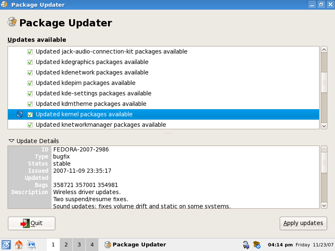
Task: Click the bug numbers 358721 357001 354981
Action: (x=85, y=185)
